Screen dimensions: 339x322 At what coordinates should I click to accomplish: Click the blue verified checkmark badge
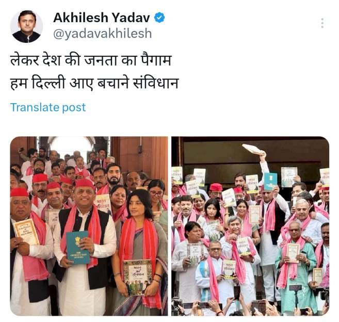[159, 18]
